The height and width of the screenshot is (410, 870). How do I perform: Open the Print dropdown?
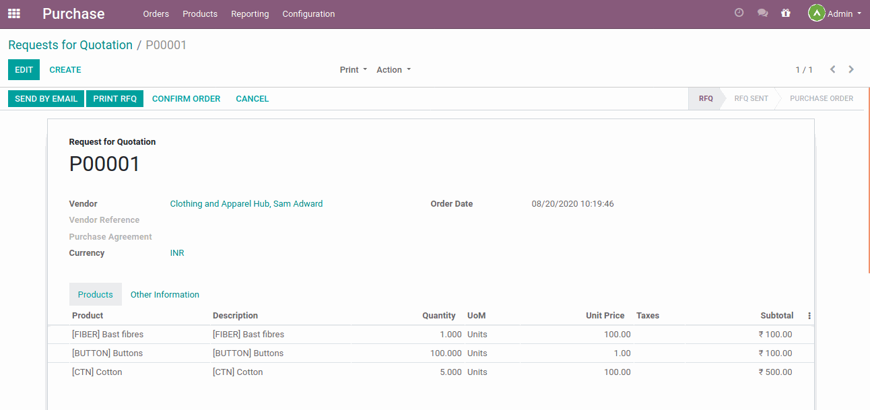click(353, 69)
